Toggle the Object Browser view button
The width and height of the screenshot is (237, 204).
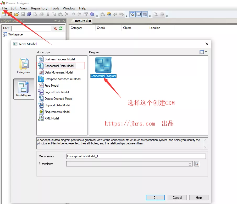coord(132,14)
